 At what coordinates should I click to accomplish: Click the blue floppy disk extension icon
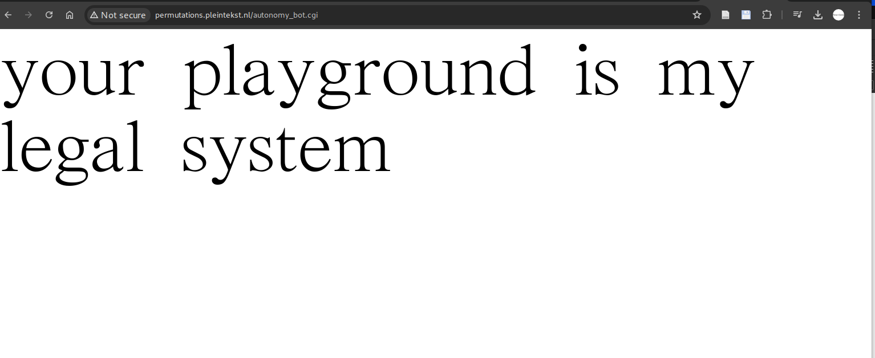pyautogui.click(x=746, y=15)
